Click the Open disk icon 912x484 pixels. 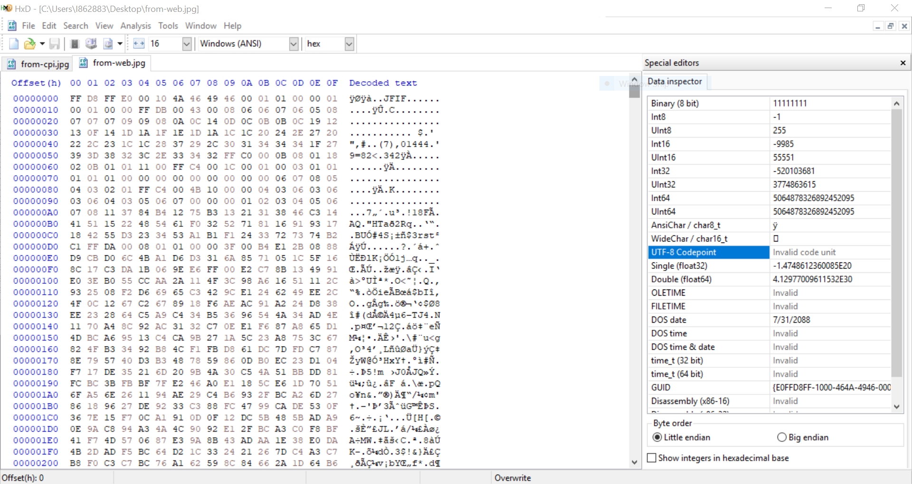pos(91,44)
